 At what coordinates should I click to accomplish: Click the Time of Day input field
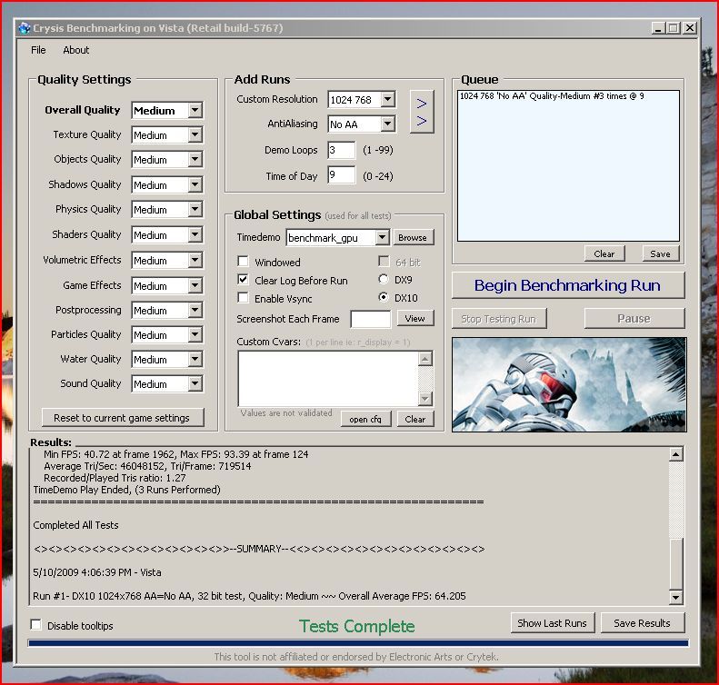click(342, 175)
